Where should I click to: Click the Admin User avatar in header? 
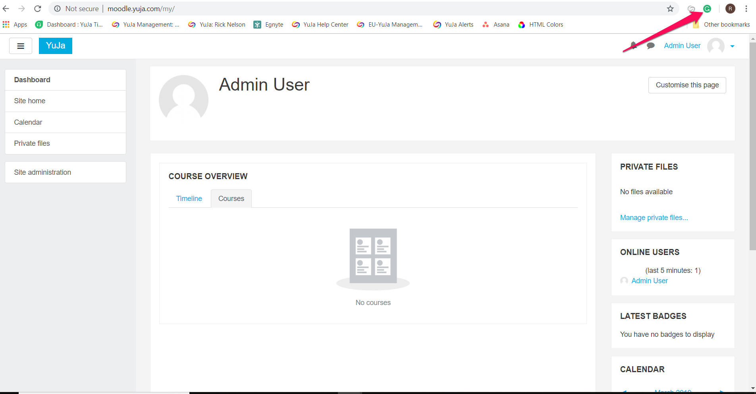716,46
